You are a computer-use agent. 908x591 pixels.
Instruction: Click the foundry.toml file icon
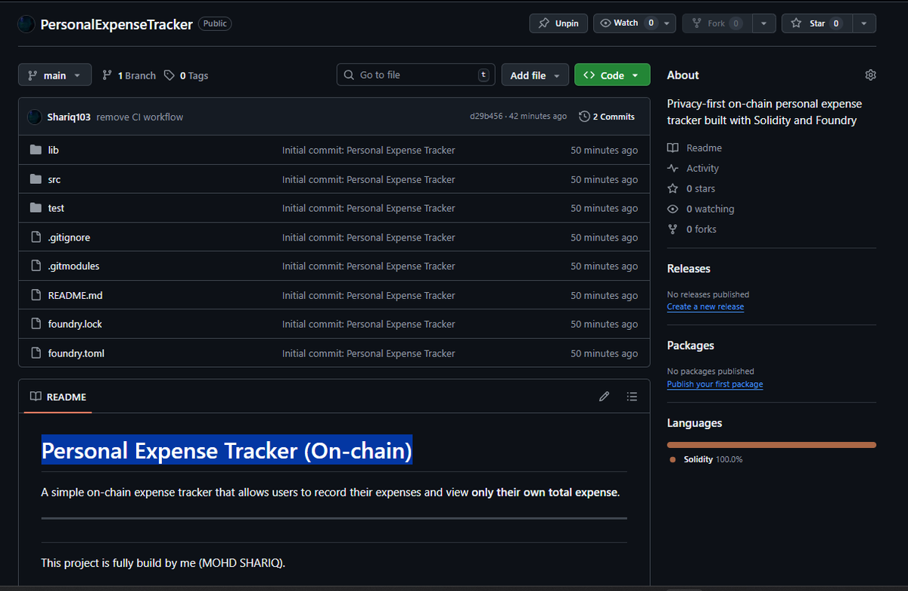pos(36,353)
